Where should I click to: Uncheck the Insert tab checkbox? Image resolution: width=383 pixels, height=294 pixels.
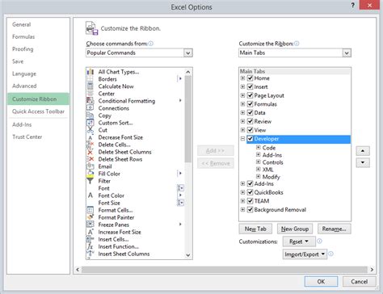250,86
